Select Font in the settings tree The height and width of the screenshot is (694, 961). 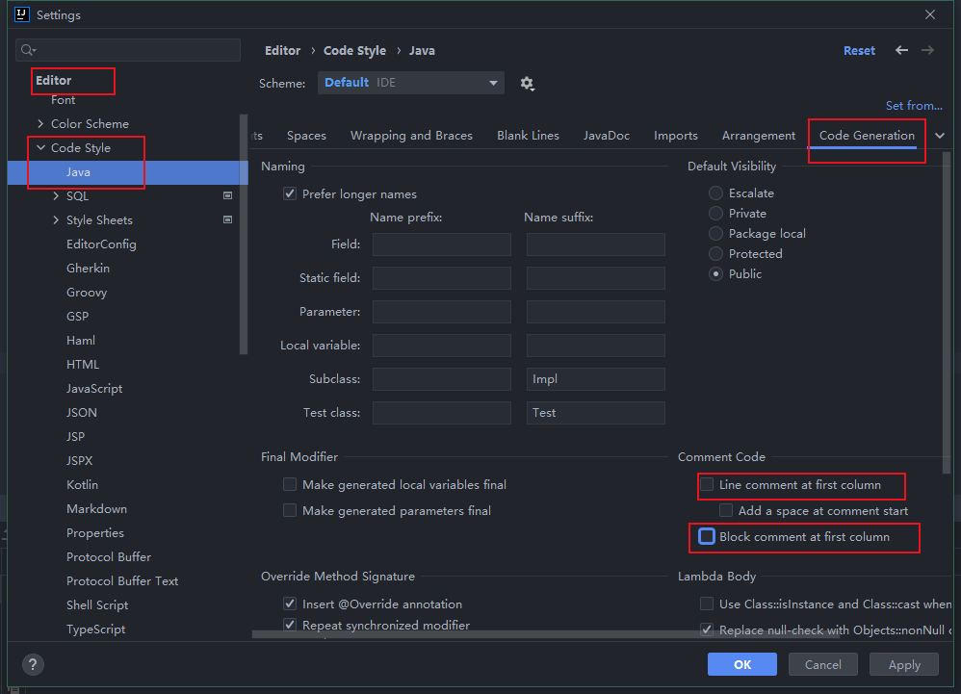[64, 100]
